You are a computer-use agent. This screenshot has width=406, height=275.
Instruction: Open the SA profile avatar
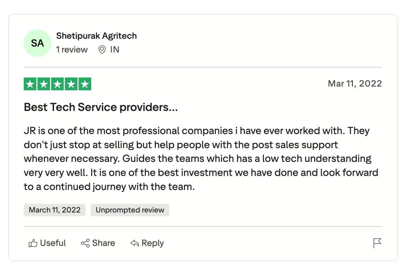click(x=37, y=43)
